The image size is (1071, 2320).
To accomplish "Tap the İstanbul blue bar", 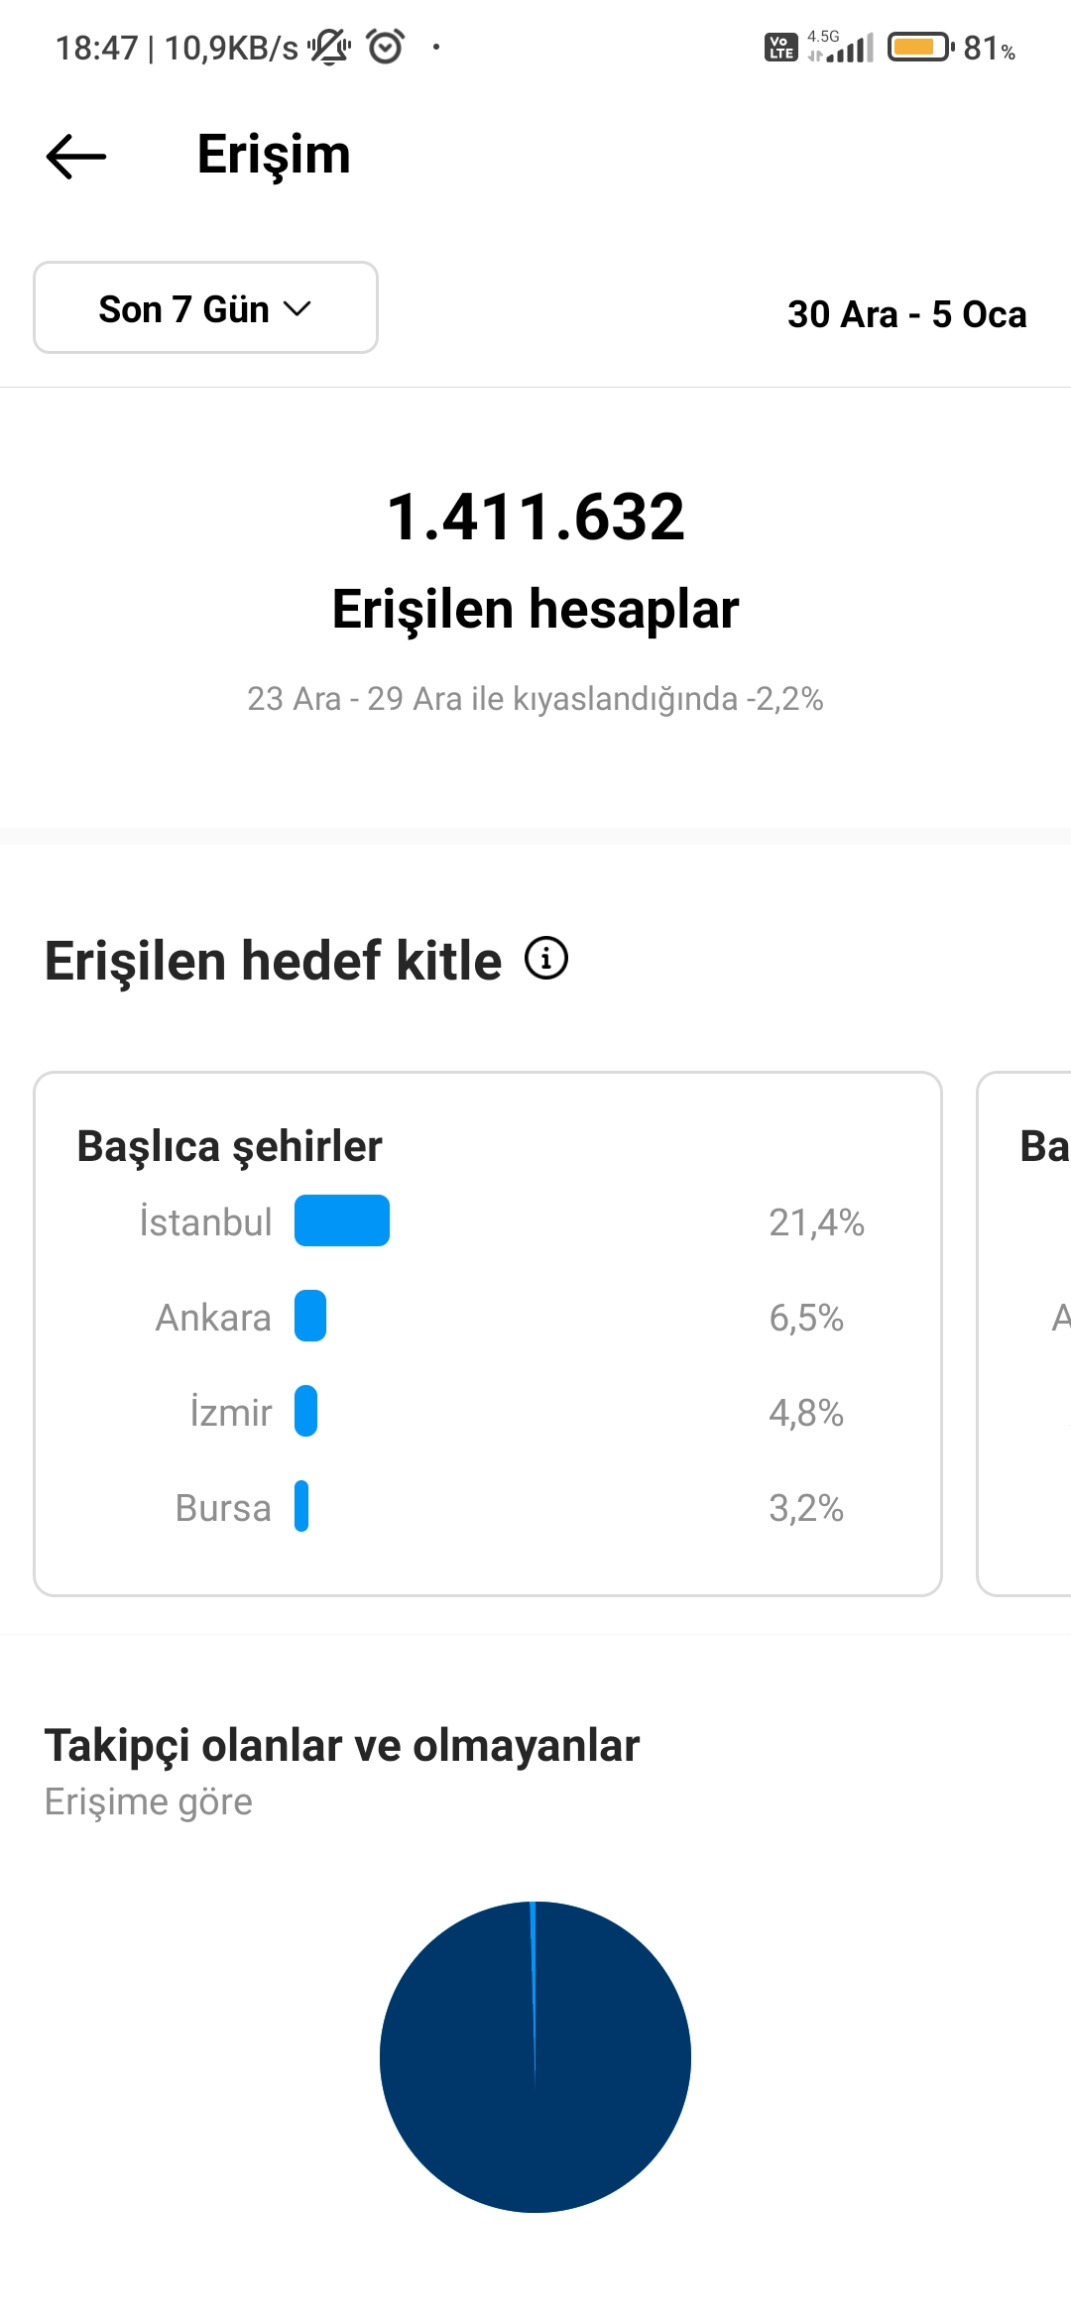I will [342, 1220].
